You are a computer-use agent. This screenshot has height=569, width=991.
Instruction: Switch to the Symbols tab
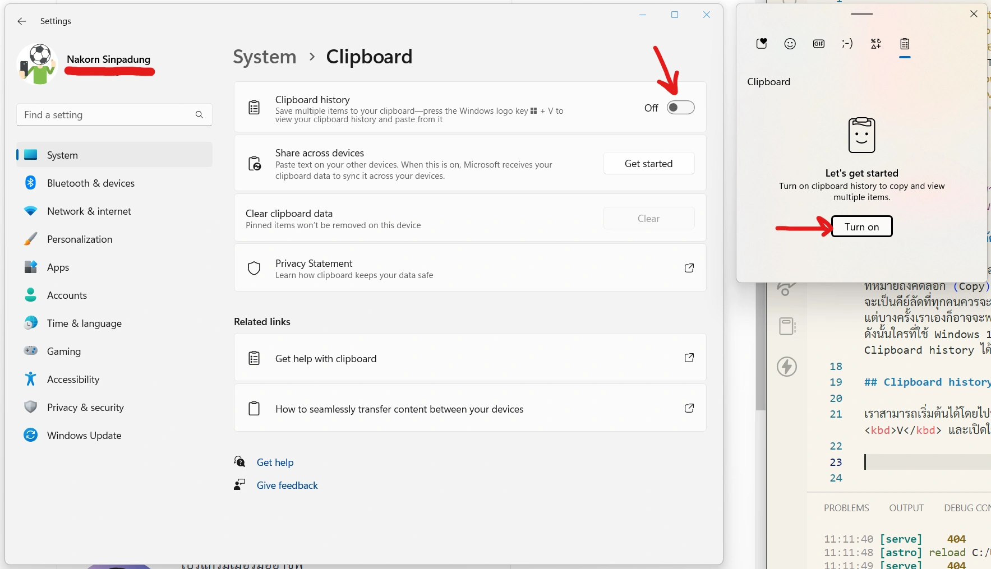[x=876, y=44]
